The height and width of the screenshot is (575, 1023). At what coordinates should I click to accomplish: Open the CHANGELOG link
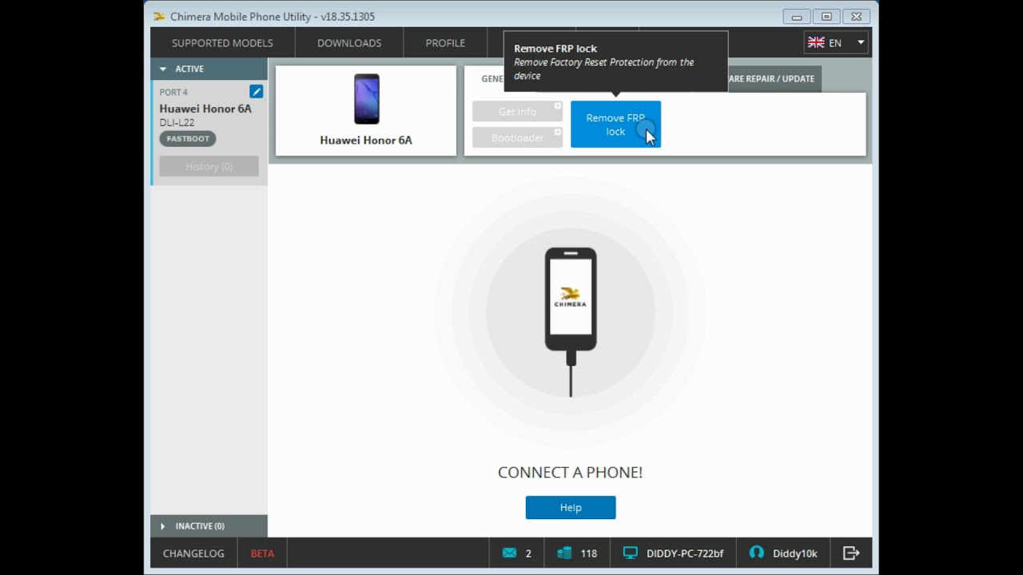coord(193,553)
